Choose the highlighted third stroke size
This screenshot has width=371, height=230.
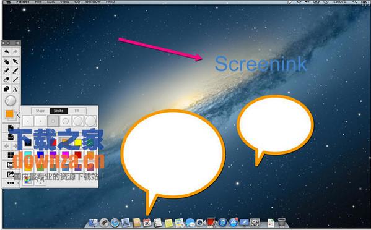click(53, 121)
